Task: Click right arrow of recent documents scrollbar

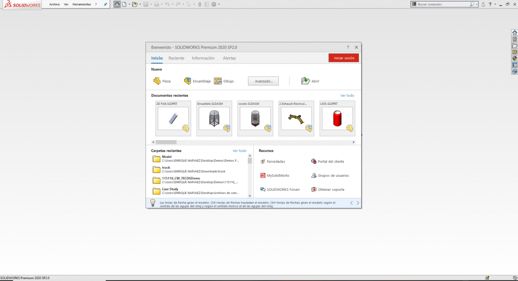Action: [354, 142]
